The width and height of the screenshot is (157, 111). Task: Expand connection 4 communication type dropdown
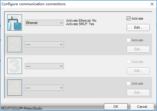[44, 88]
